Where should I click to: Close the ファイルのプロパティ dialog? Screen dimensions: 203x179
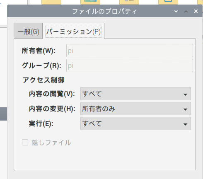click(x=196, y=11)
